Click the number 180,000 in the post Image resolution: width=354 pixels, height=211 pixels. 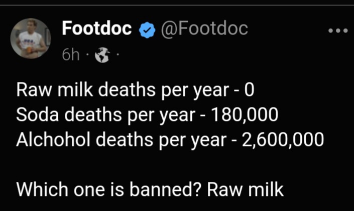point(245,115)
